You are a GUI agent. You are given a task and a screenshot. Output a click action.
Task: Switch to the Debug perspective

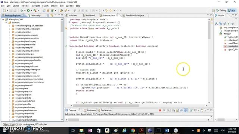(221, 10)
